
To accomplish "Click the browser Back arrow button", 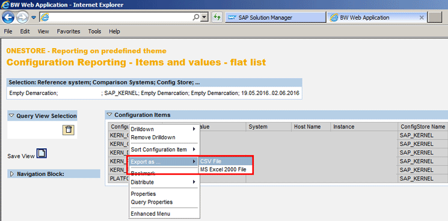I will click(8, 17).
